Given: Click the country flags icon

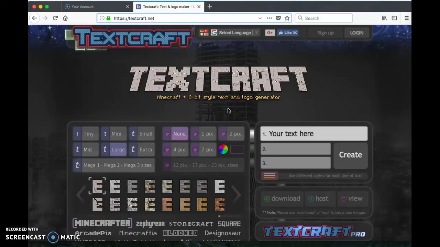Looking at the screenshot, I should 204,33.
